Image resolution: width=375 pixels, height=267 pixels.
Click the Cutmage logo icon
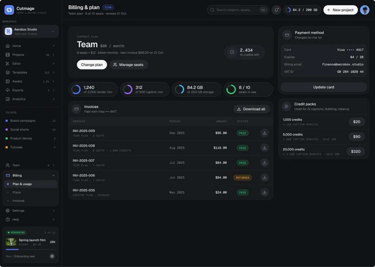click(x=9, y=10)
